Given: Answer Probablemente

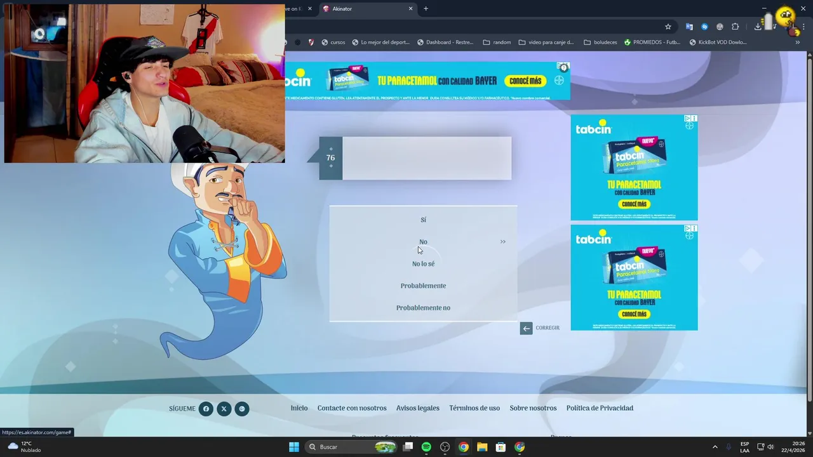Looking at the screenshot, I should (423, 286).
